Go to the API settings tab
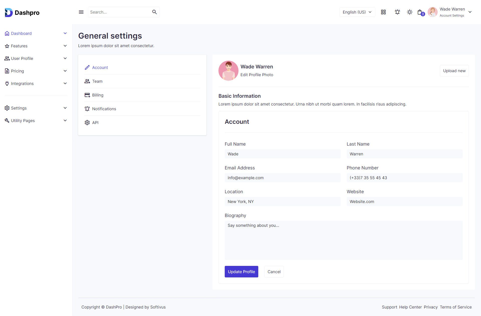The image size is (481, 316). coord(95,123)
